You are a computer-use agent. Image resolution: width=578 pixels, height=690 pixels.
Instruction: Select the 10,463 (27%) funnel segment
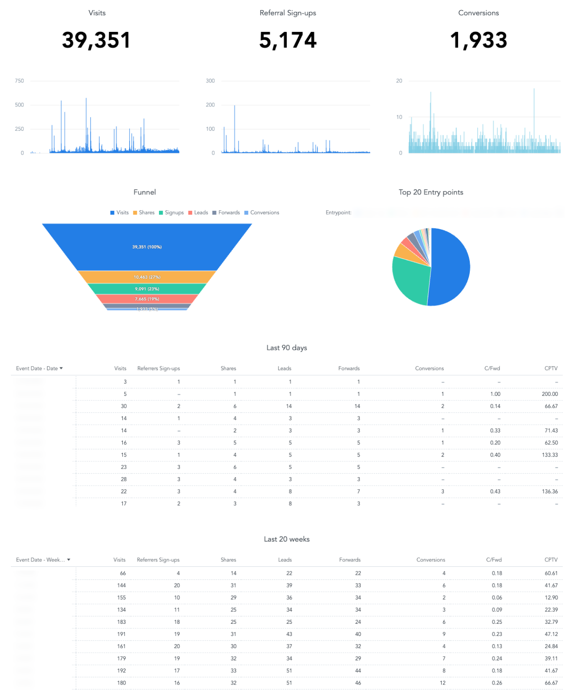coord(147,277)
